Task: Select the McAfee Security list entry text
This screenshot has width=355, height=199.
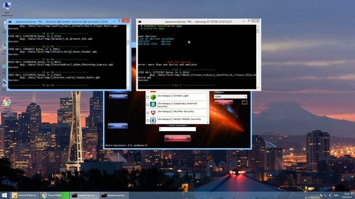Action: [175, 112]
